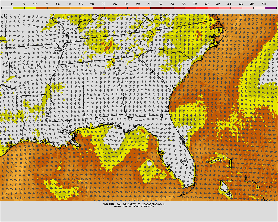This screenshot has height=222, width=278.
Task: Select the olive swatch between 6 and 8
Action: (19, 8)
